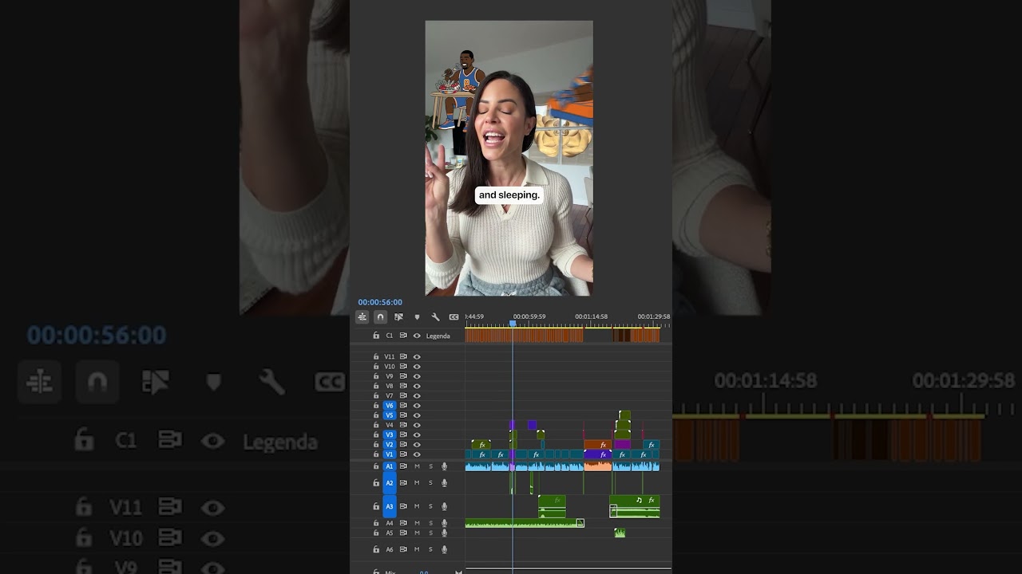
Task: Click the sync lock icon on track C1
Action: (x=403, y=336)
